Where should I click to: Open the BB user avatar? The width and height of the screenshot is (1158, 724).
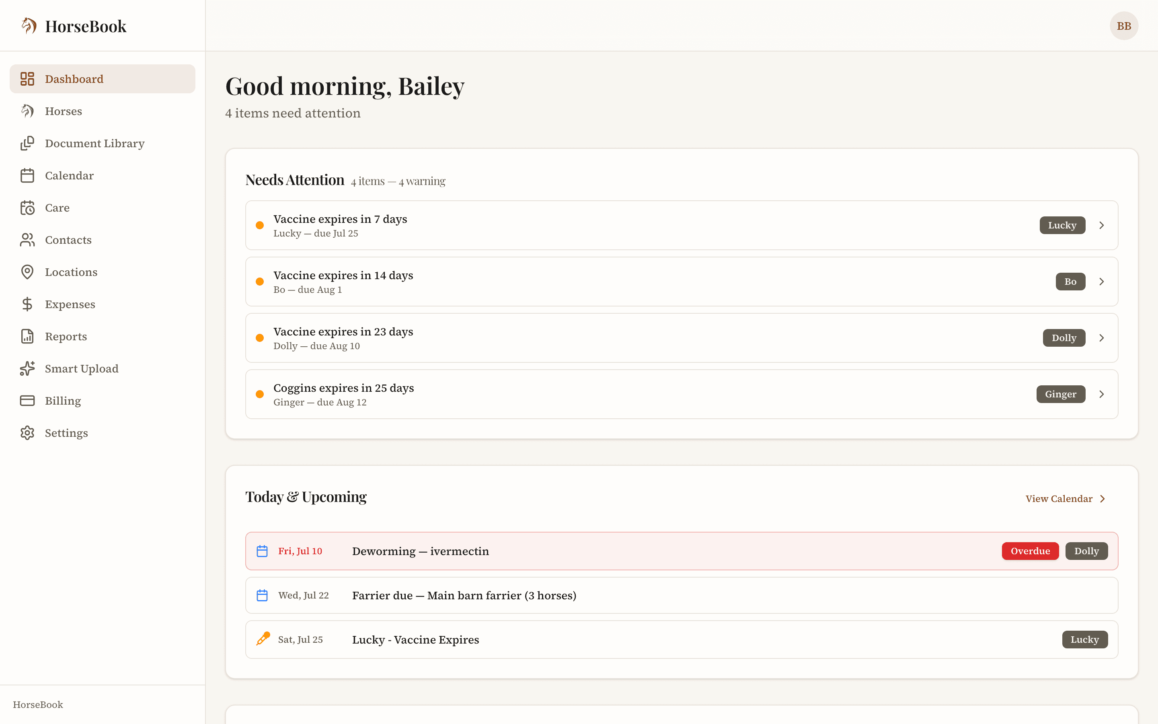(x=1124, y=26)
